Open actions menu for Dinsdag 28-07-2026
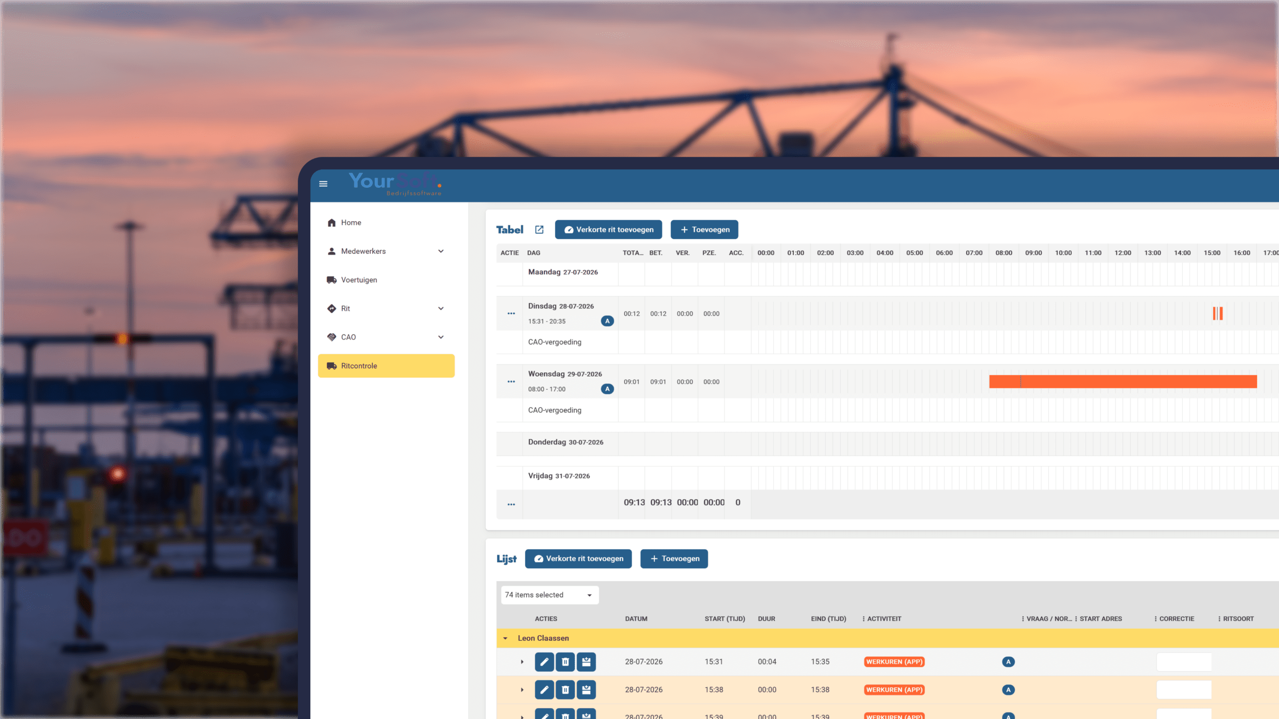 511,314
